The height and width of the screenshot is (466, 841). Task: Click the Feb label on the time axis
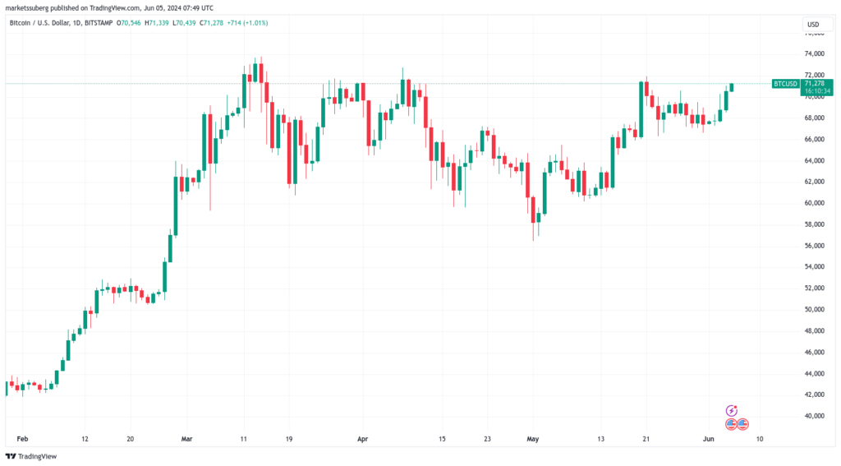[22, 439]
